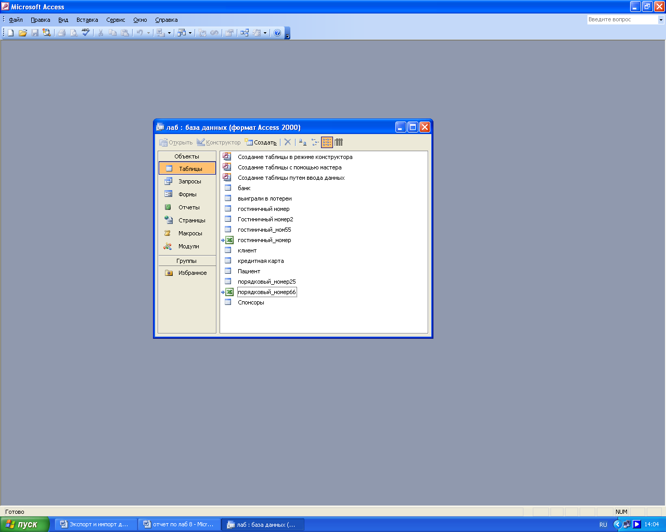Open the Избранное group
Viewport: 666px width, 532px height.
coord(187,273)
